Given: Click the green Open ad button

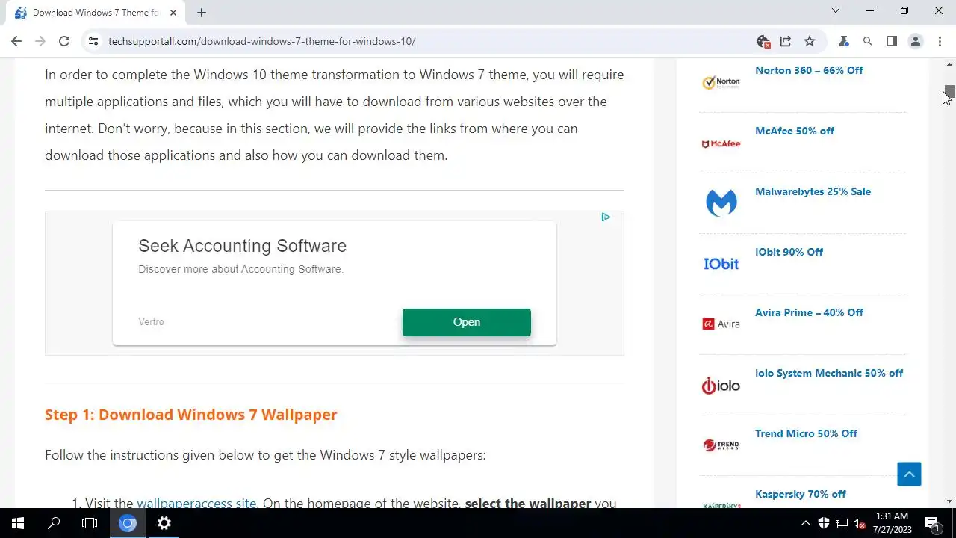Looking at the screenshot, I should [x=467, y=322].
